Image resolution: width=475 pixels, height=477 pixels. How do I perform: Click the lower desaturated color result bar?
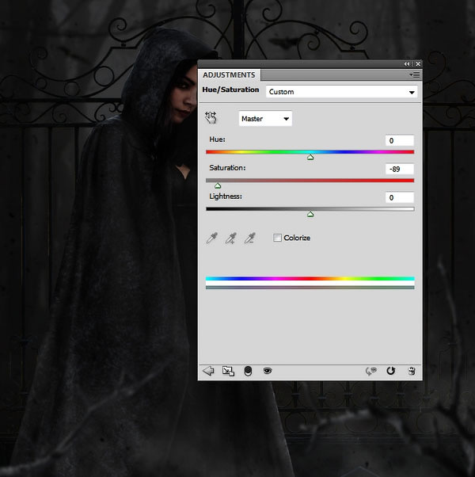[310, 287]
